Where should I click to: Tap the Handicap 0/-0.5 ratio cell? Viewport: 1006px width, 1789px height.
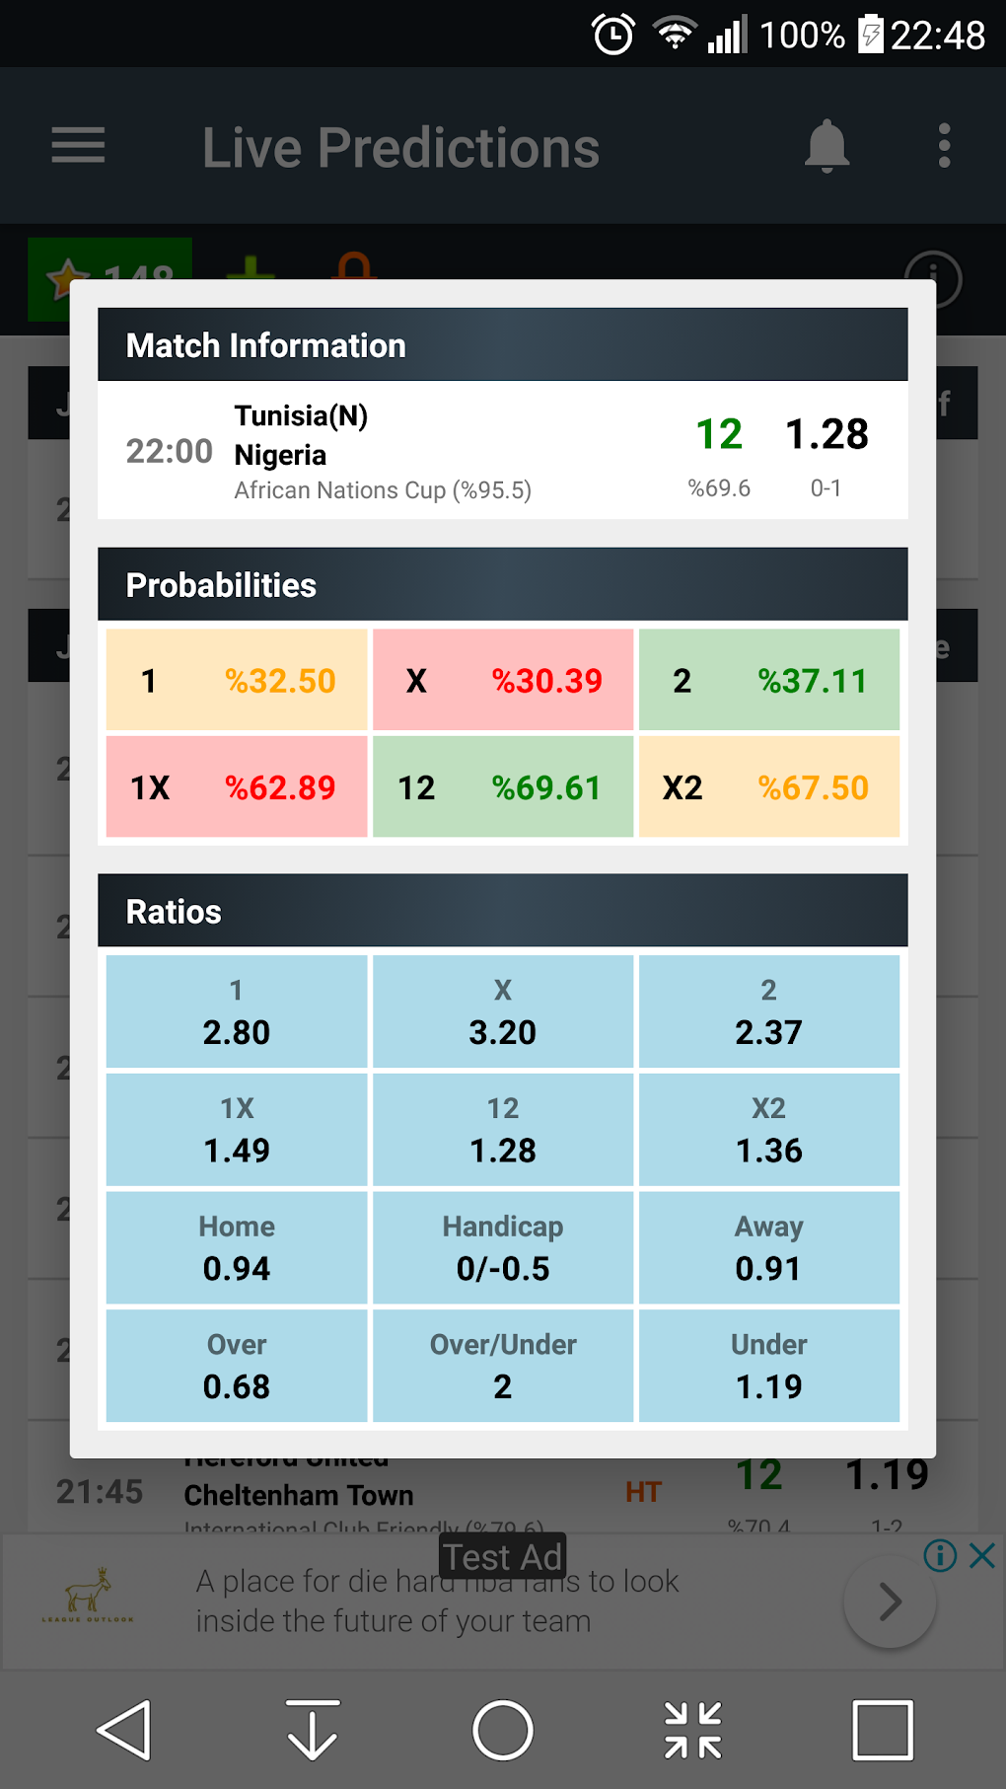503,1247
